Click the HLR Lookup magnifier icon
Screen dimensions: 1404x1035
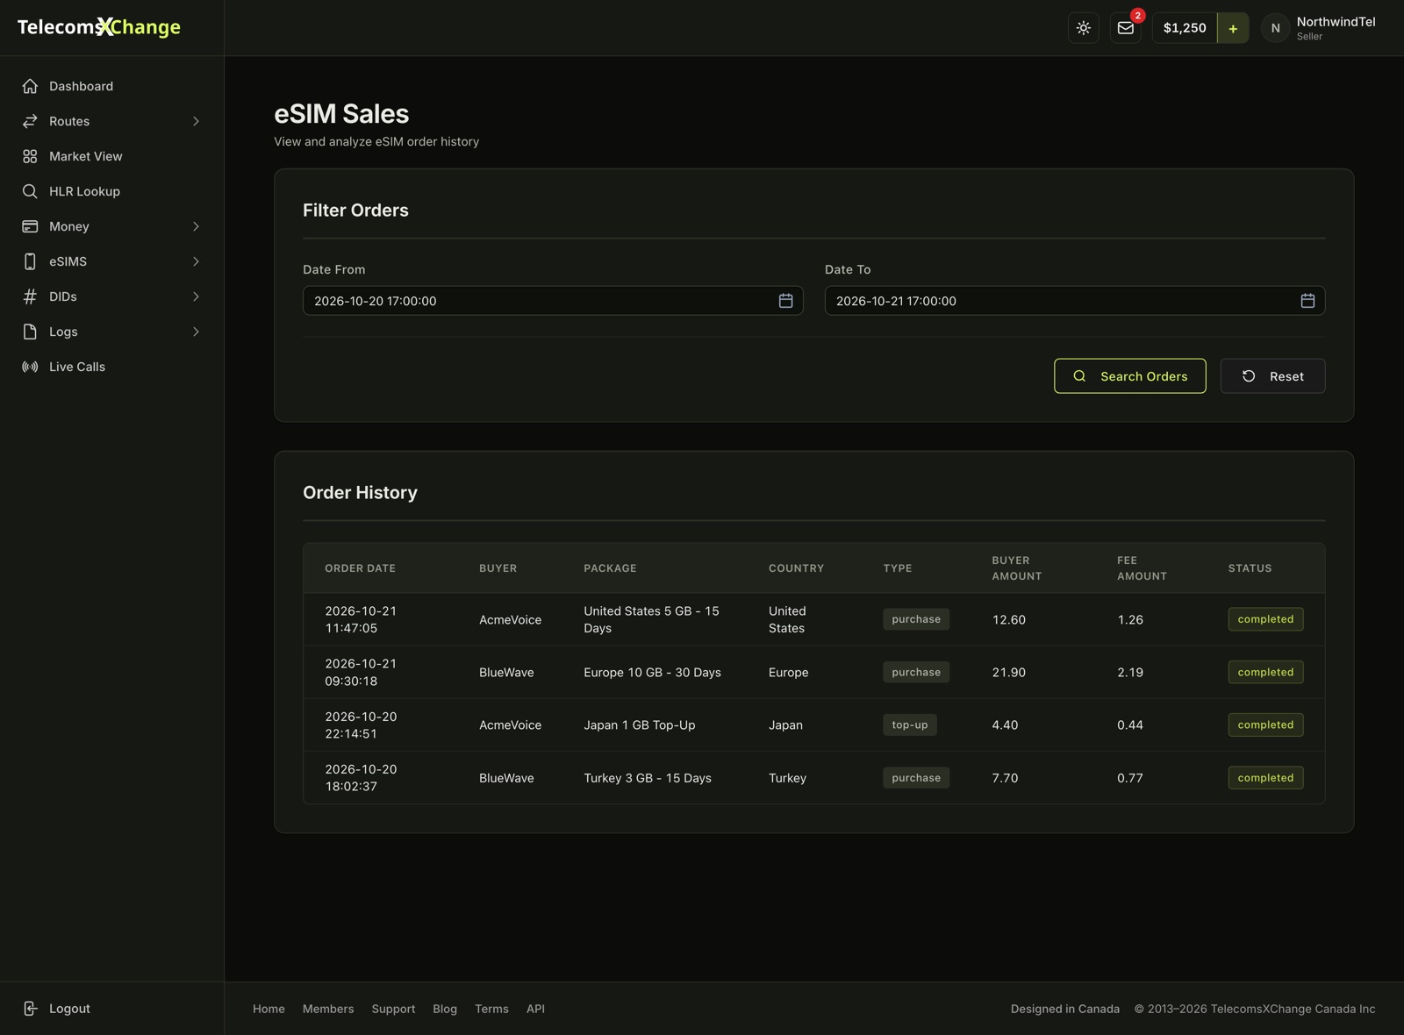click(30, 191)
